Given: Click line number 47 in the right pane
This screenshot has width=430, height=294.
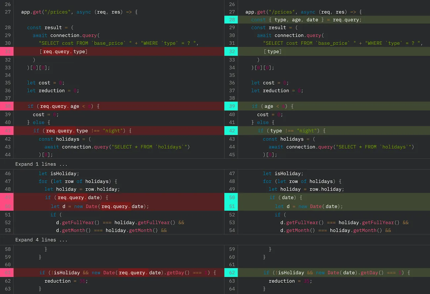Looking at the screenshot, I should tap(232, 173).
